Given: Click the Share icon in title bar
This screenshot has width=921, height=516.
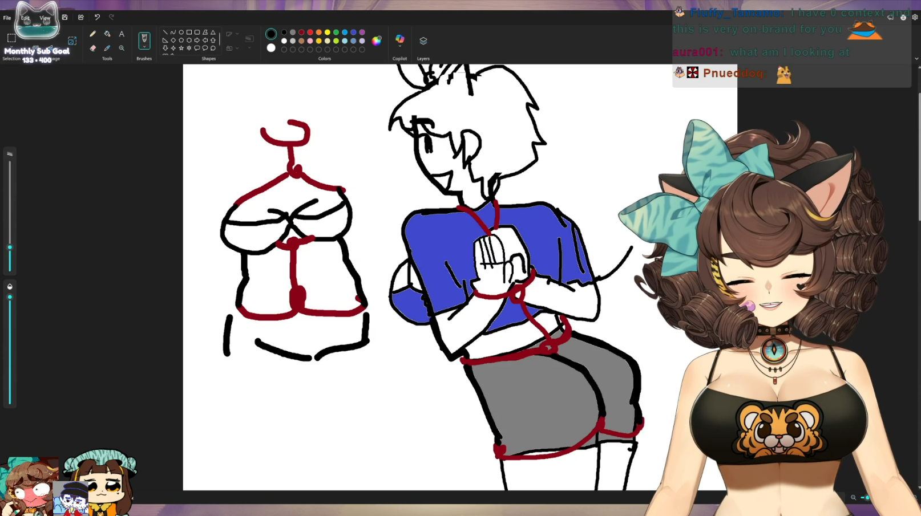Looking at the screenshot, I should point(81,17).
